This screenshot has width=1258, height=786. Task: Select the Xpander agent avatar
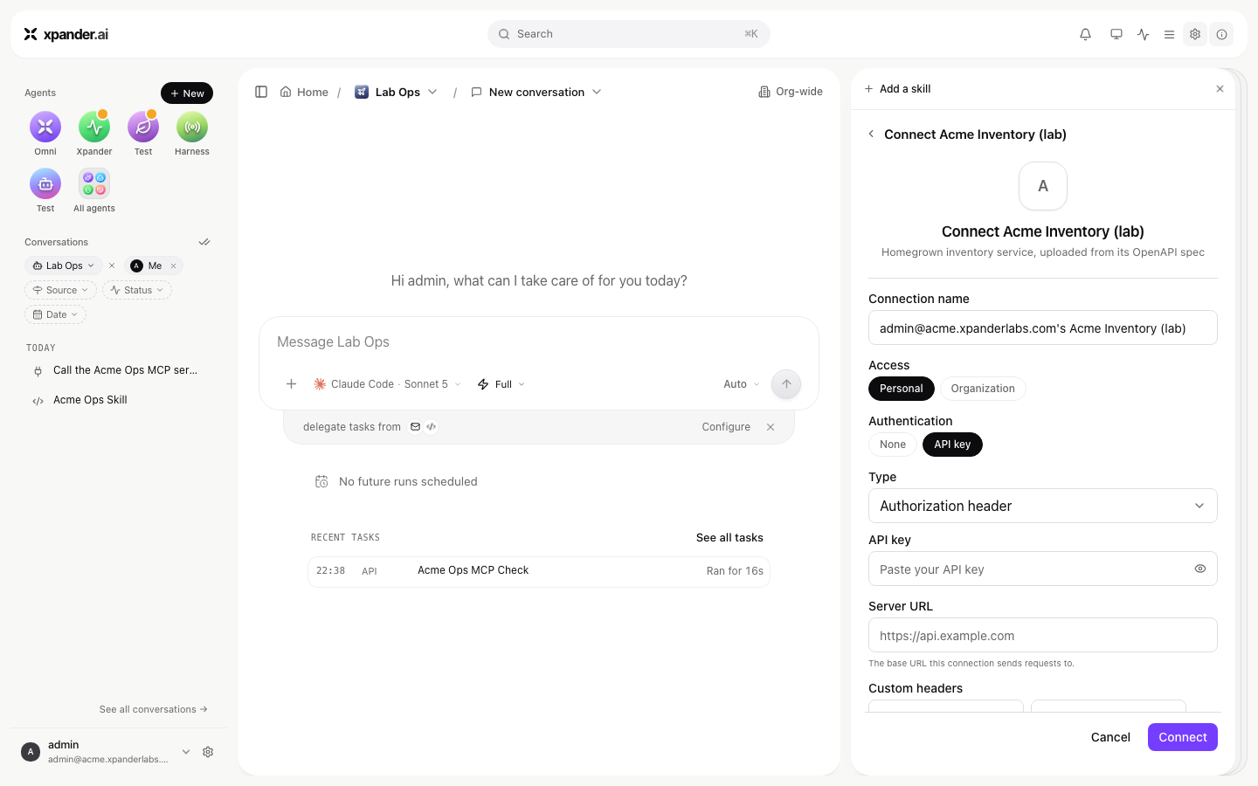coord(94,128)
